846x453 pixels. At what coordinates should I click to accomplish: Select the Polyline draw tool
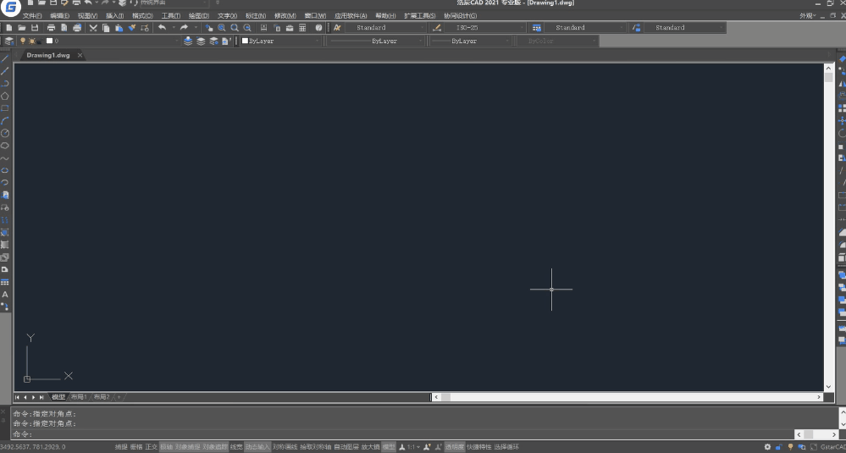coord(5,83)
